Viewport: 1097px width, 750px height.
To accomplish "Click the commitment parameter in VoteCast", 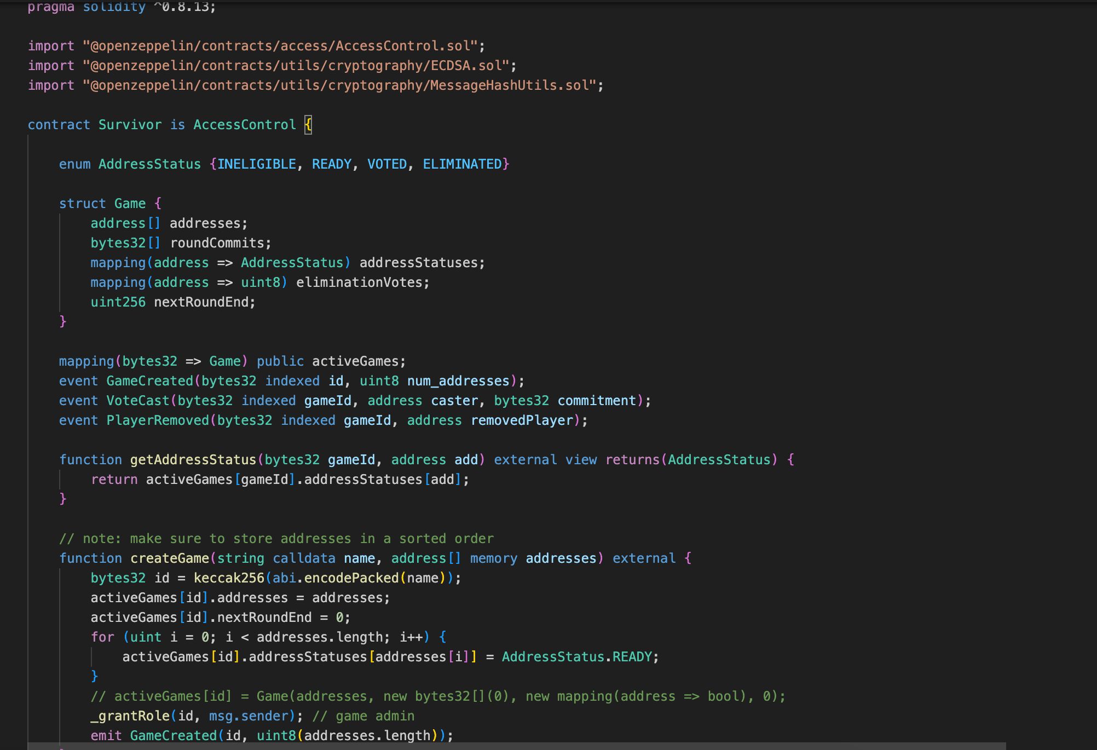I will pyautogui.click(x=597, y=401).
